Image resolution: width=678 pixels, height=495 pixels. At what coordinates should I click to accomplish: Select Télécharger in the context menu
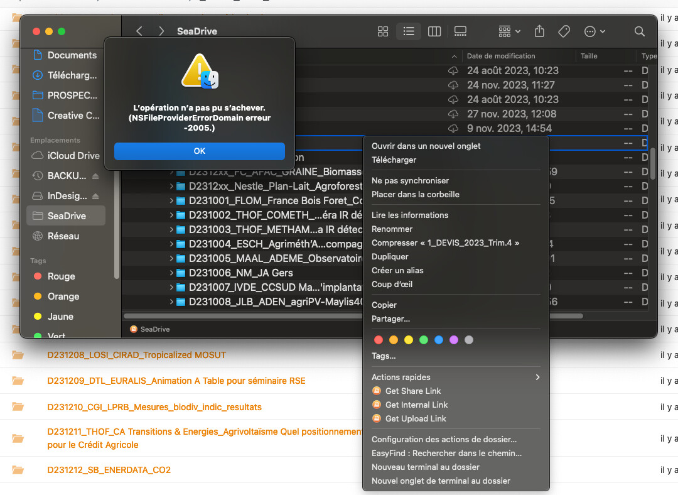[394, 160]
